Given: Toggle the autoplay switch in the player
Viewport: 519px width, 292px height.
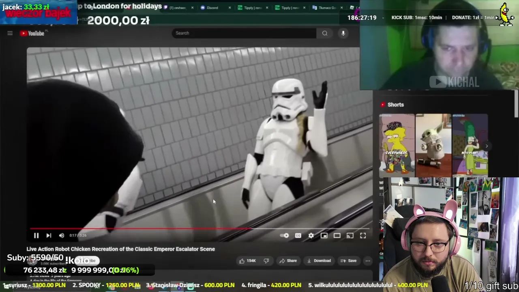Looking at the screenshot, I should 284,236.
